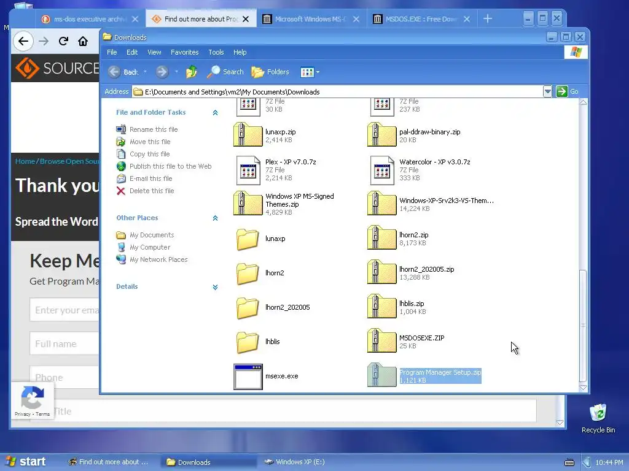Select lhorn2.zip archive icon
The width and height of the screenshot is (629, 471).
(382, 238)
